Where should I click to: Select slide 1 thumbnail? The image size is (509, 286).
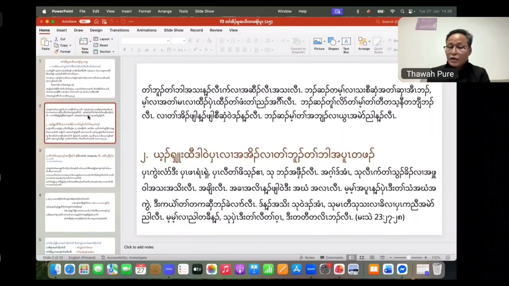click(x=80, y=78)
